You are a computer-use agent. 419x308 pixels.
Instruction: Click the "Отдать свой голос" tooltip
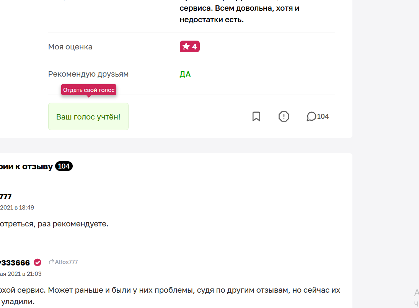coord(89,90)
